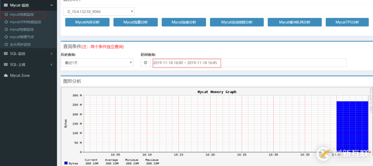This screenshot has width=373, height=166.
Task: Click circle icon next to mysql性能监控
Action: 6,30
